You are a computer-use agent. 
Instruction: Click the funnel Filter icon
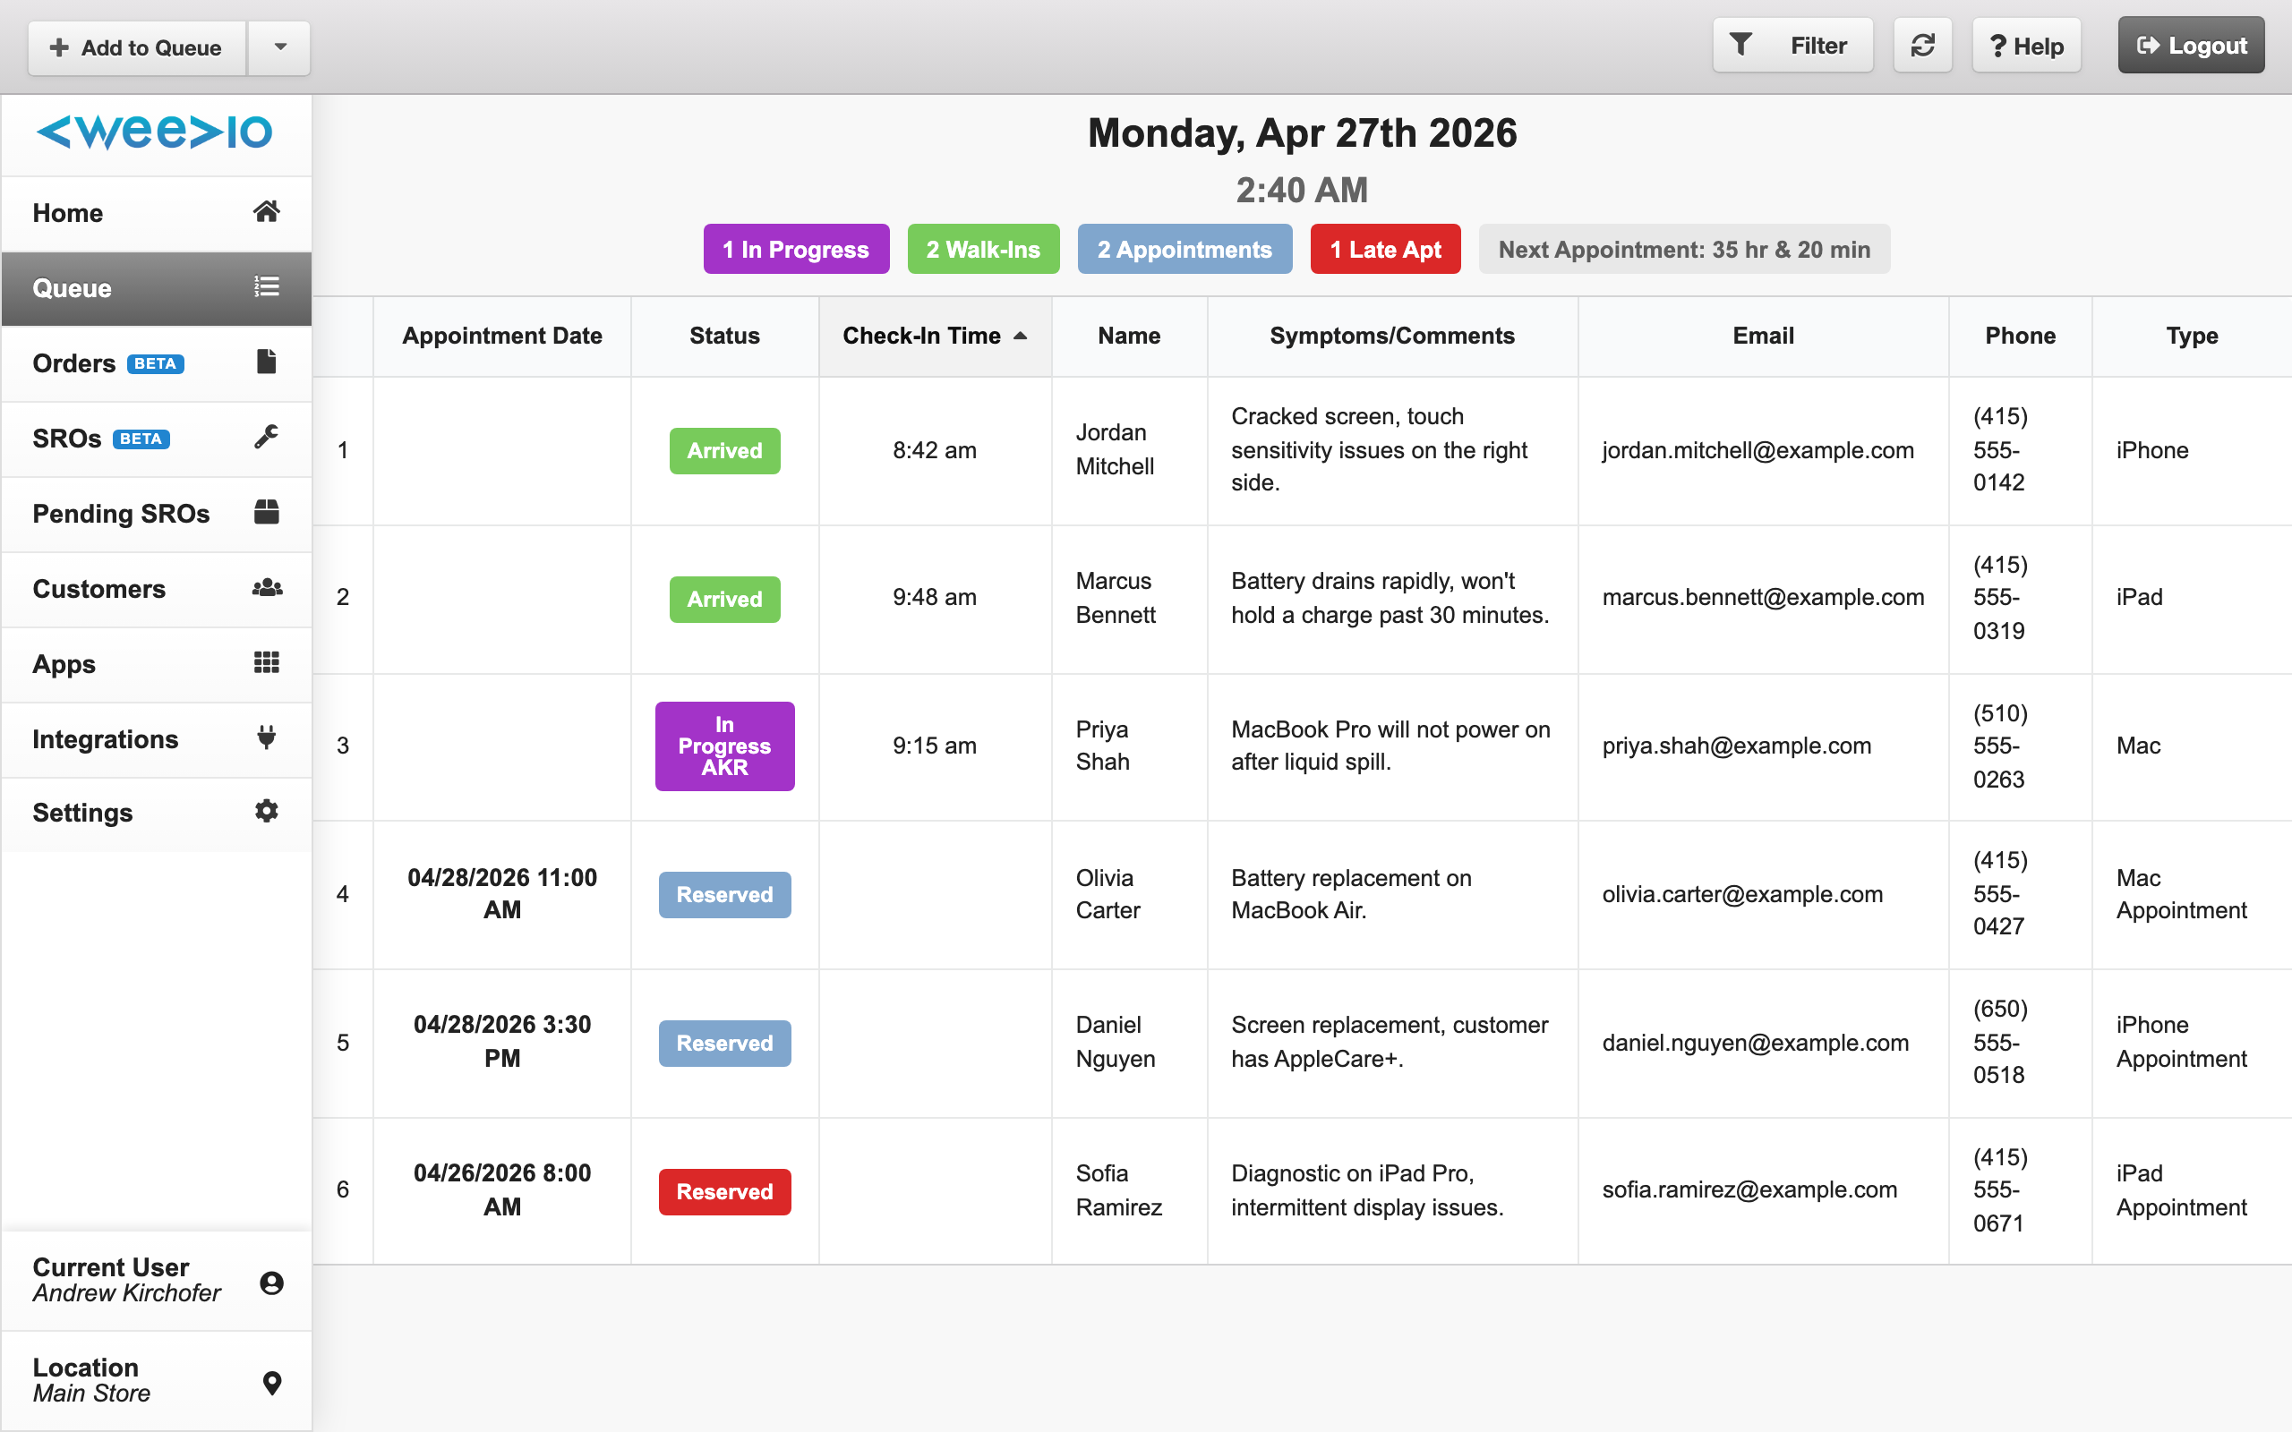pos(1740,45)
